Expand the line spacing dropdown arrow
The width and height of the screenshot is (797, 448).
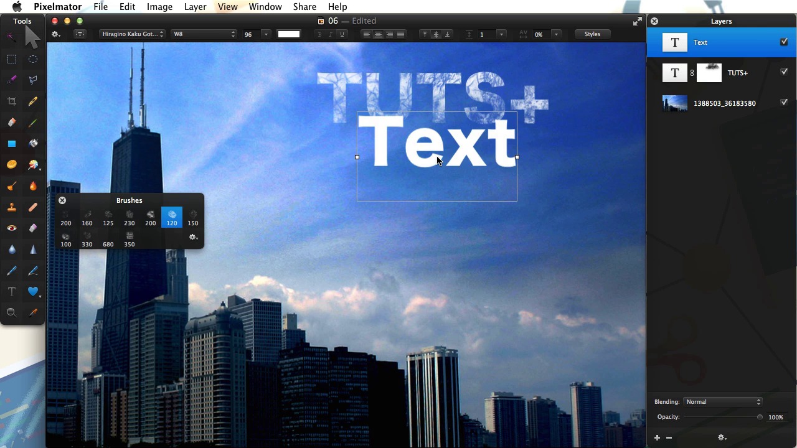501,34
